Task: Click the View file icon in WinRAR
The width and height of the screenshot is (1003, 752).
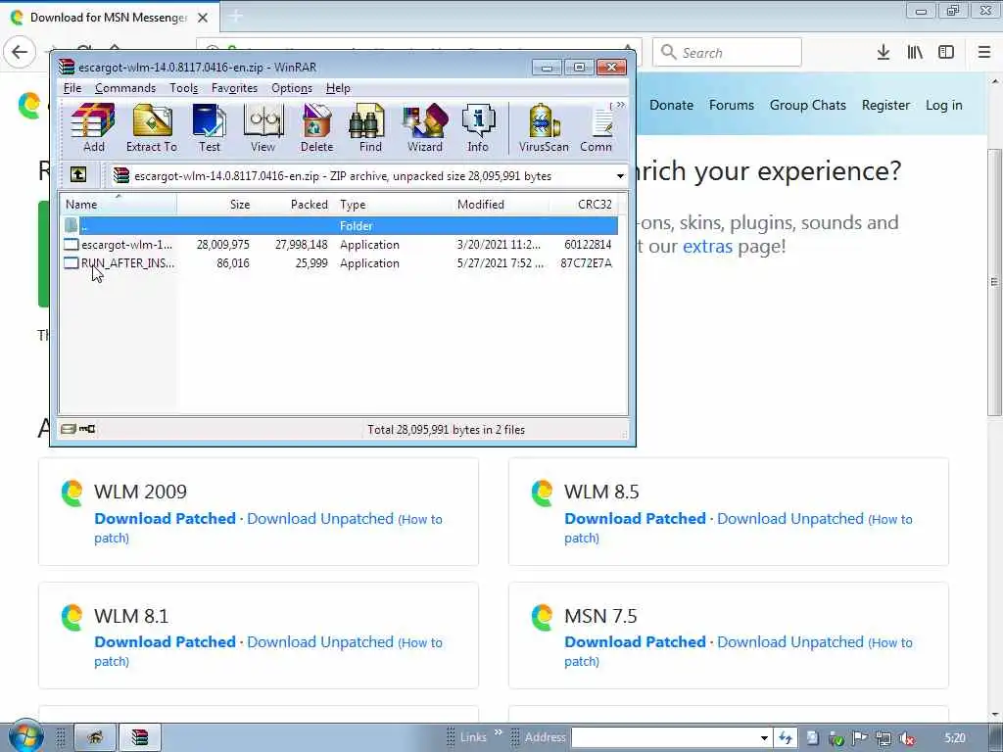Action: pyautogui.click(x=263, y=128)
